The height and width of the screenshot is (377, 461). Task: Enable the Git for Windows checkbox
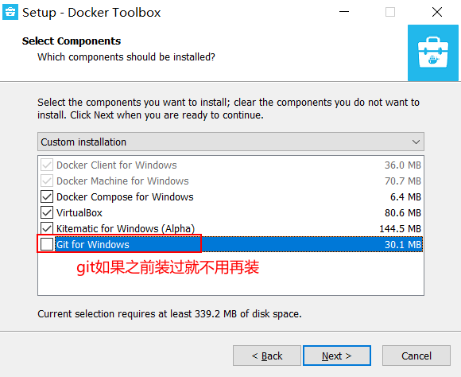47,244
